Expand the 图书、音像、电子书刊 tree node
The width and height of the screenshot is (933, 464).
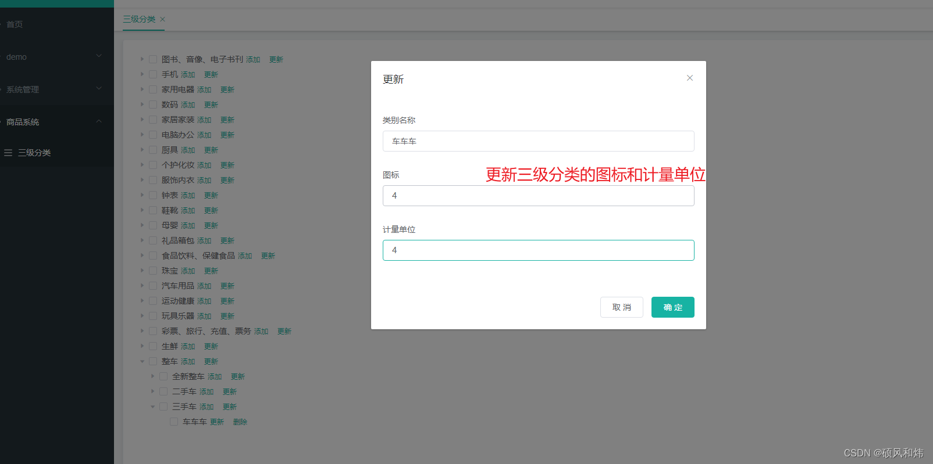point(142,59)
